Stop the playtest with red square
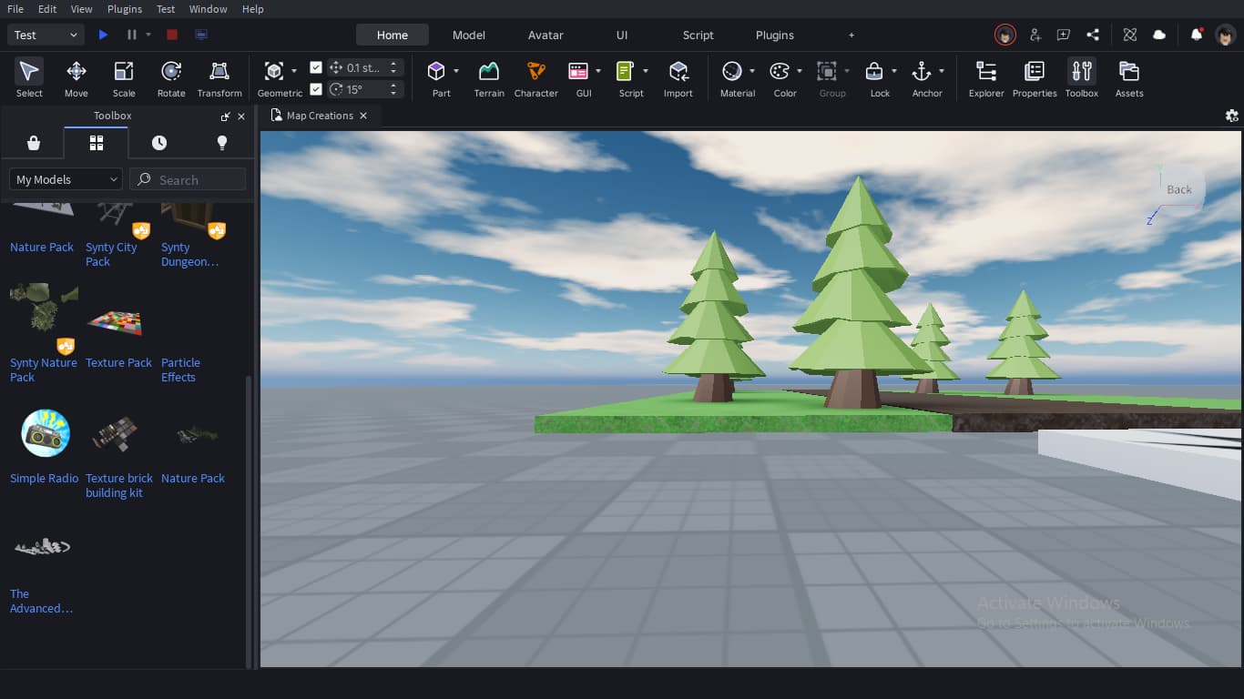Screen dimensions: 1244x699 click(172, 35)
